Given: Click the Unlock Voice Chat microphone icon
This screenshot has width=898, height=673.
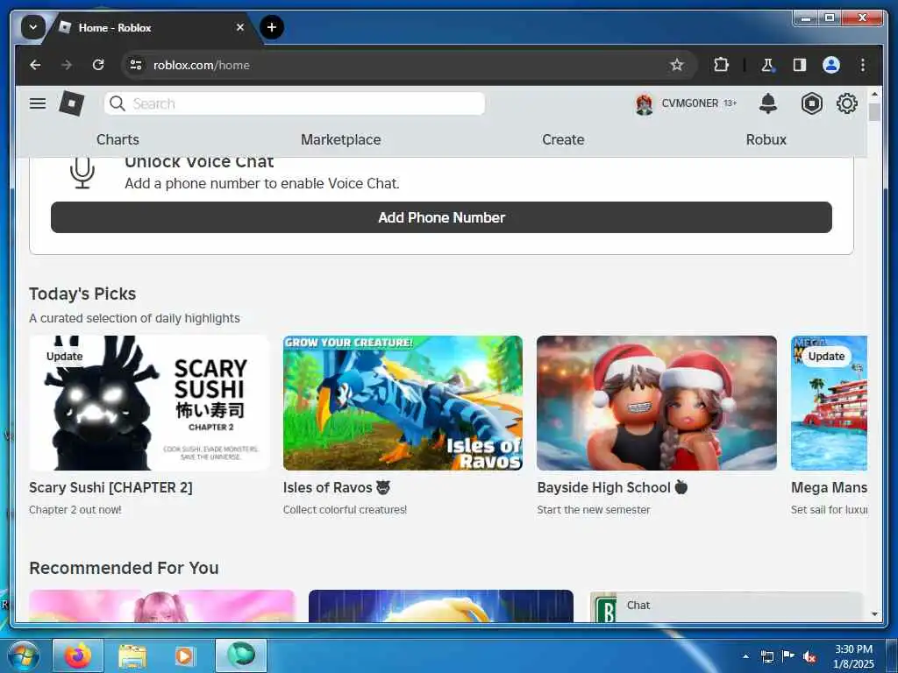Looking at the screenshot, I should click(x=82, y=173).
